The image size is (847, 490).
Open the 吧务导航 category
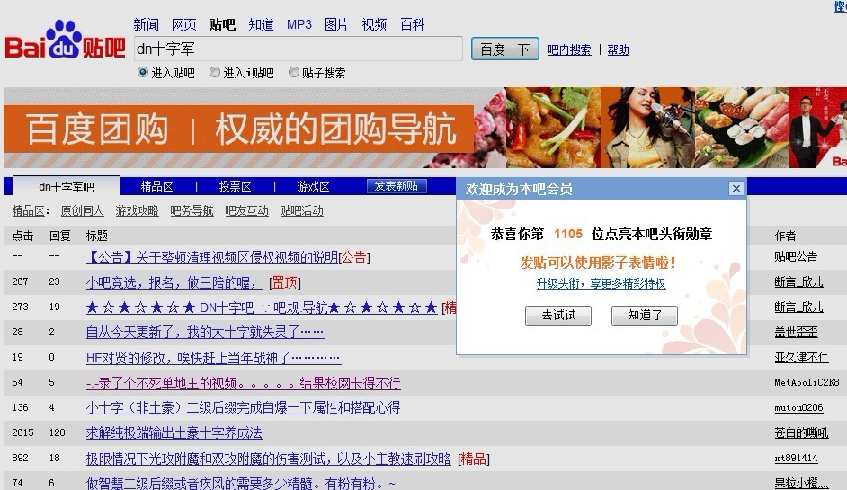tap(192, 210)
